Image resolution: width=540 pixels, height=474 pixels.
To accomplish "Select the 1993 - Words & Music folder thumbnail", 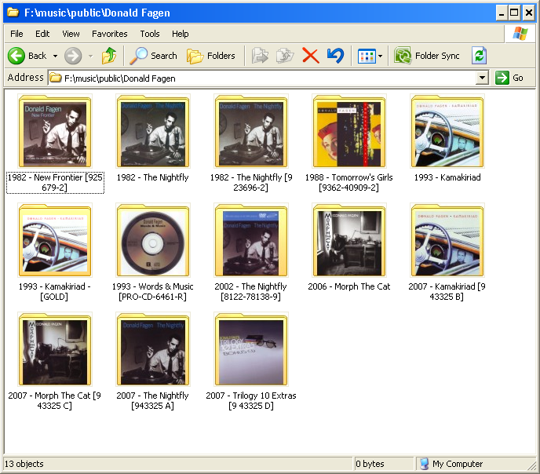I will click(153, 240).
